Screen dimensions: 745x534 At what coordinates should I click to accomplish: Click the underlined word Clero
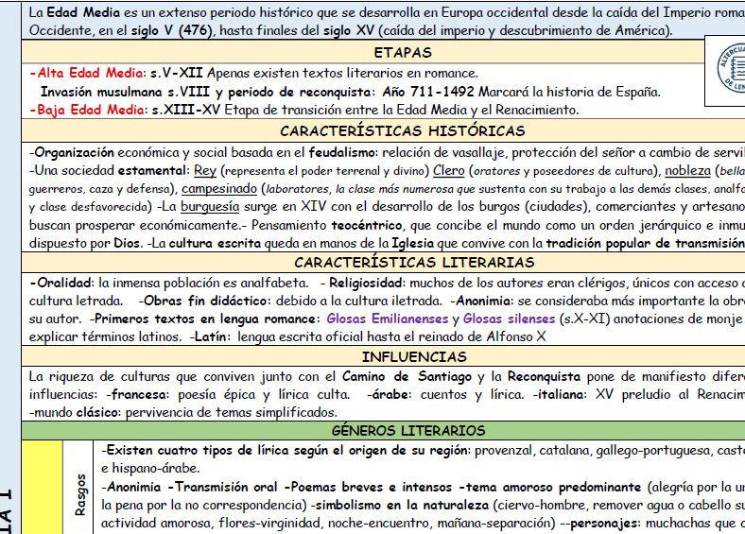pos(448,170)
